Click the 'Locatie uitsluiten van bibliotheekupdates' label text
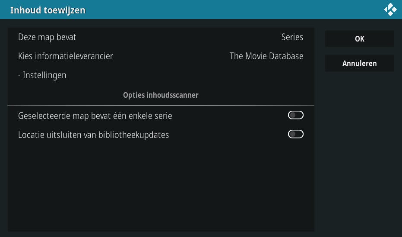This screenshot has width=402, height=237. pyautogui.click(x=93, y=135)
